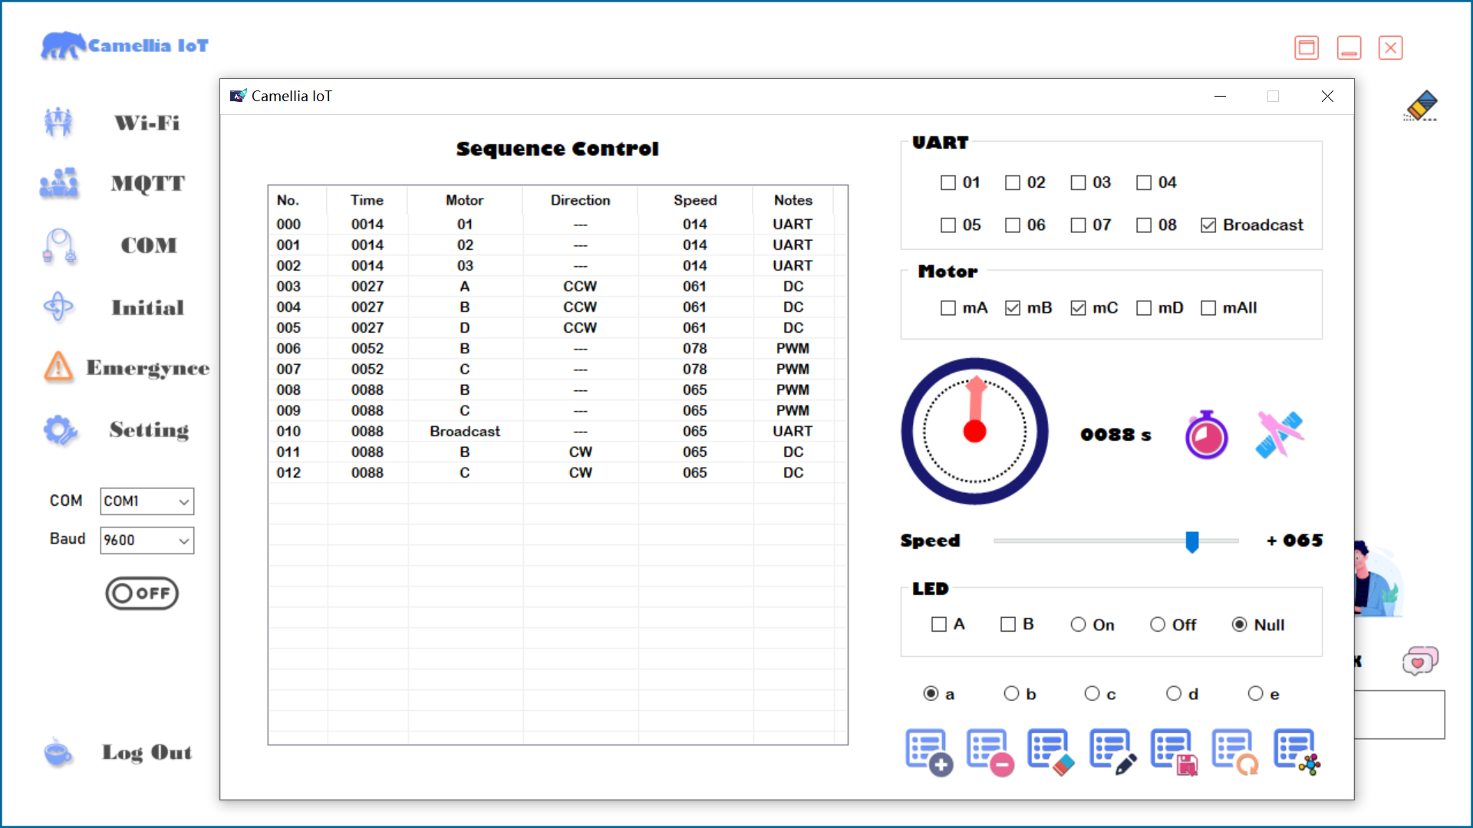
Task: Click the pink stopwatch timer icon
Action: 1206,435
